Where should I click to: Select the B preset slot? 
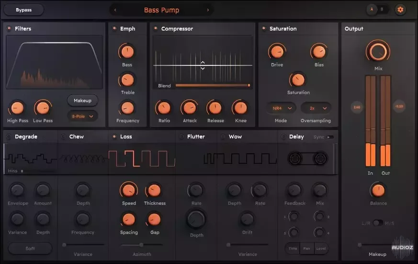(382, 10)
